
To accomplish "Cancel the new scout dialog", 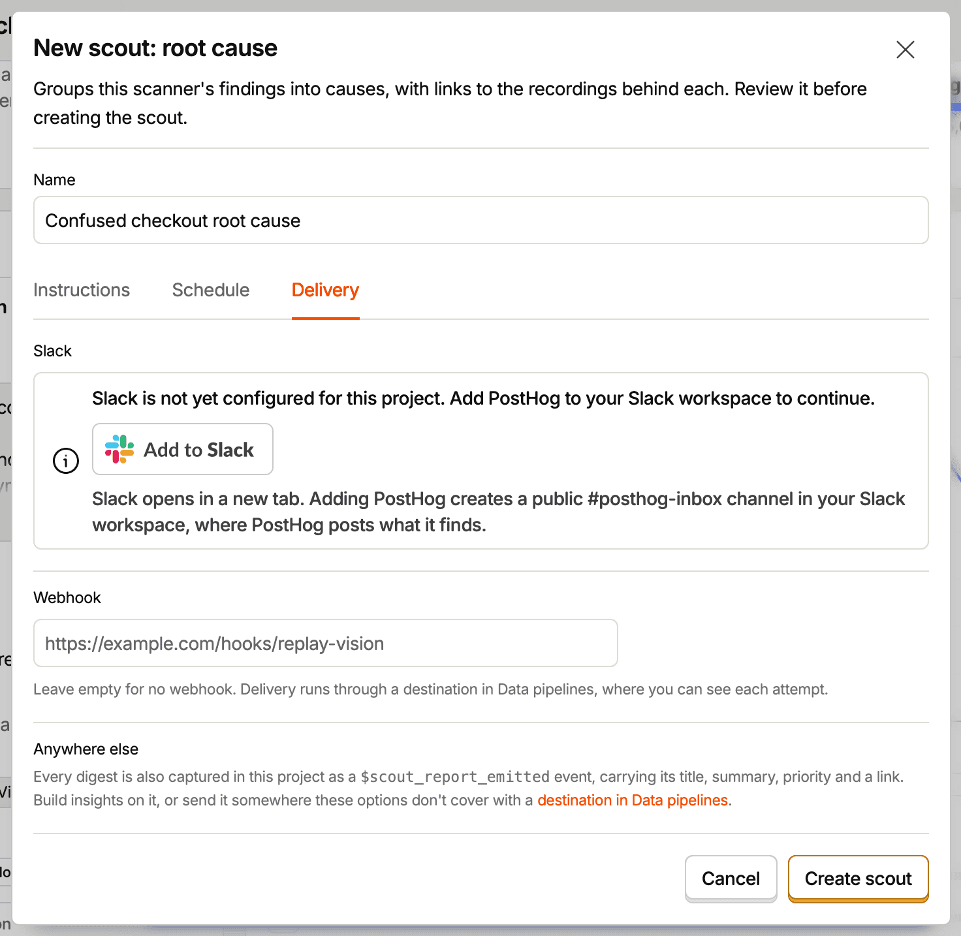I will point(731,879).
